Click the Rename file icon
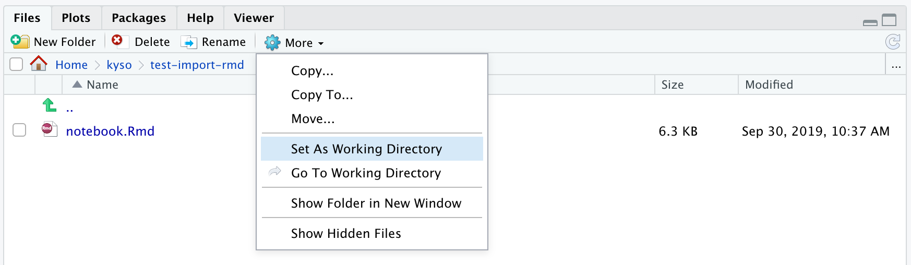The width and height of the screenshot is (911, 265). click(188, 42)
